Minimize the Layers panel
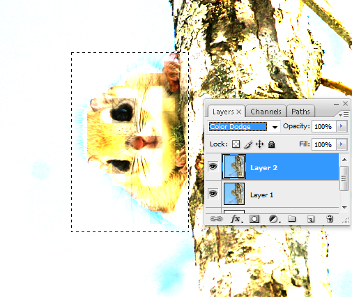The width and height of the screenshot is (352, 297). (336, 105)
